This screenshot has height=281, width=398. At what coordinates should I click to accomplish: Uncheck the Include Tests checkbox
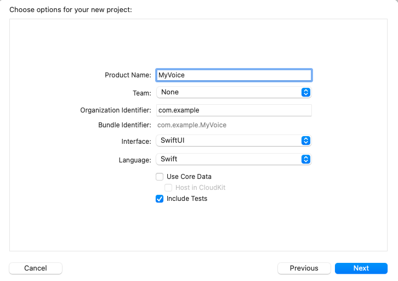click(x=160, y=199)
